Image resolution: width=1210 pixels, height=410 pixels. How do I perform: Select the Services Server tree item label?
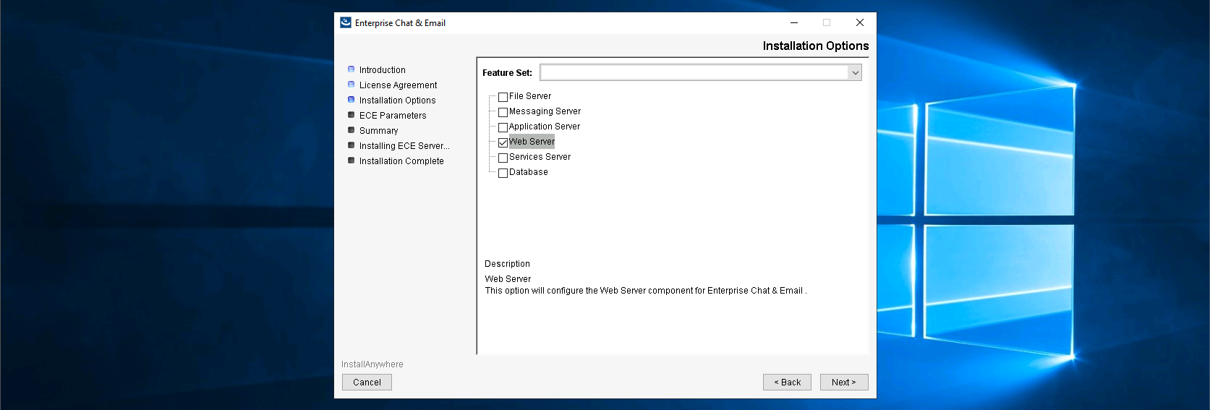tap(540, 157)
